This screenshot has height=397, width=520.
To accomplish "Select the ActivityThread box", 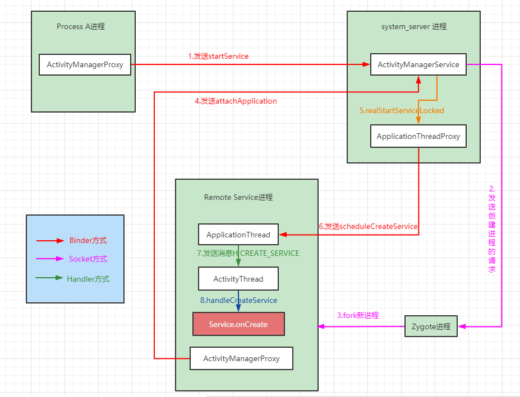I will (x=238, y=279).
